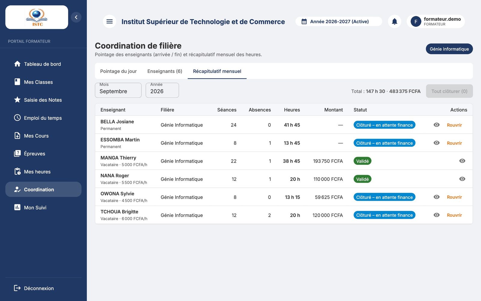481x301 pixels.
Task: View details for TCHOUA Brigitte
Action: [437, 215]
